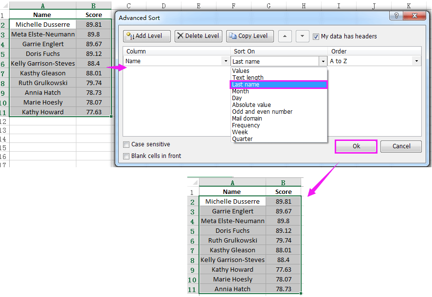The height and width of the screenshot is (297, 432).
Task: Enable Blank cells in front checkbox
Action: (x=126, y=156)
